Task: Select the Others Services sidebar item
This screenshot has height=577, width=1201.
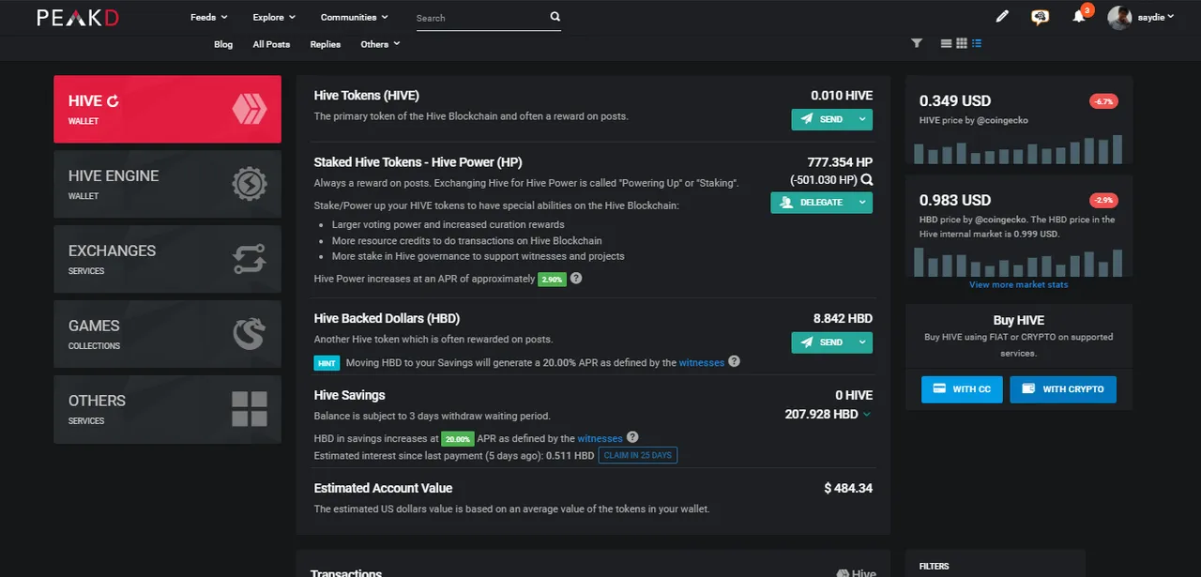Action: tap(167, 409)
